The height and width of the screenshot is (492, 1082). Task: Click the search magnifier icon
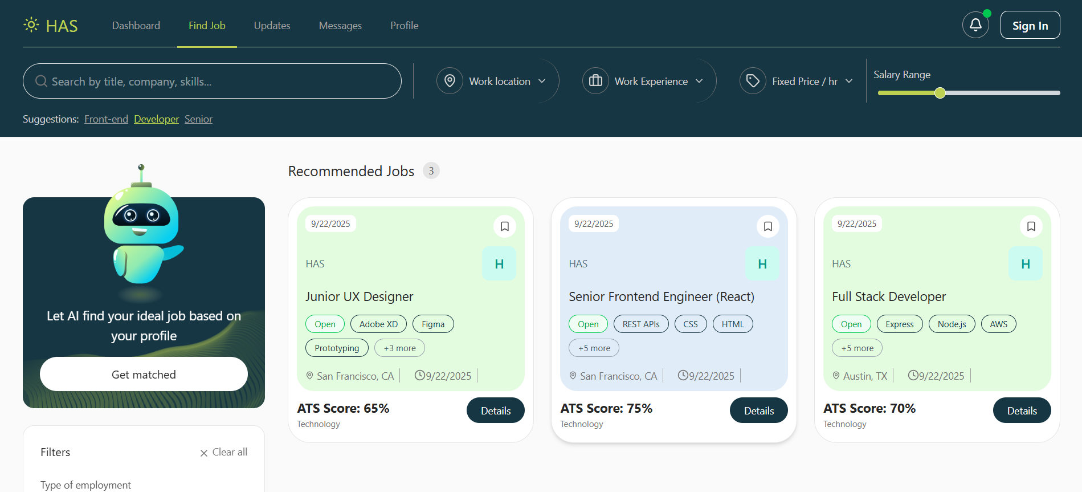click(x=41, y=82)
